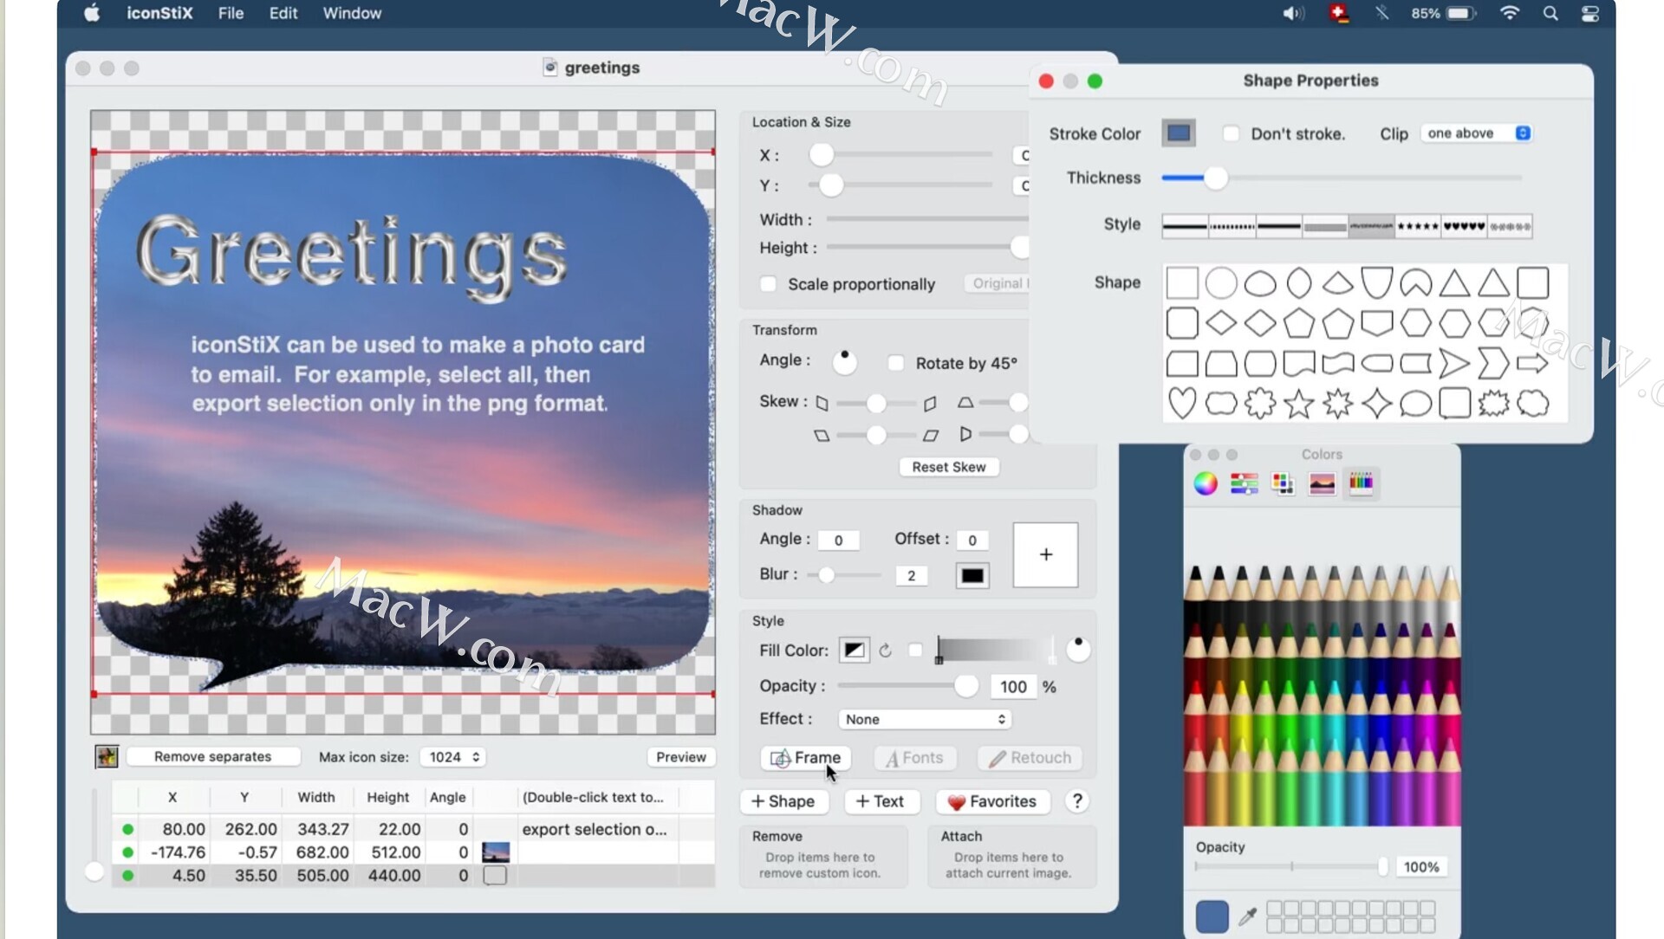The image size is (1664, 939).
Task: Click the Opacity slider in Style section
Action: tap(907, 686)
